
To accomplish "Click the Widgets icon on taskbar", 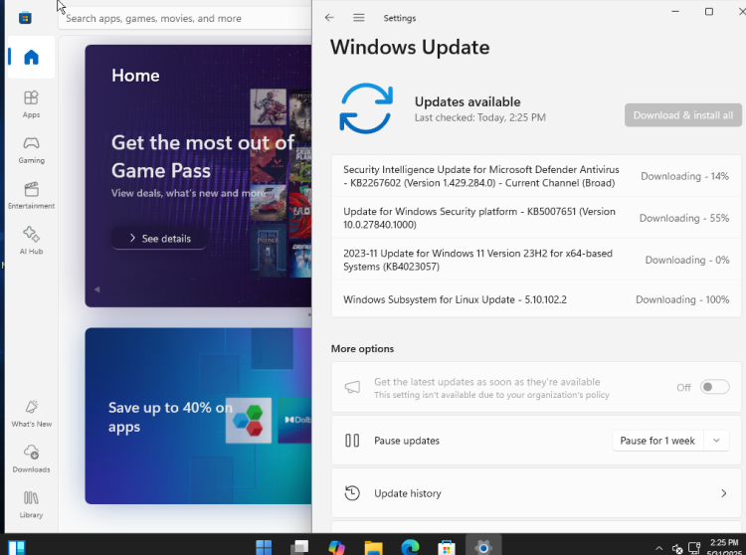I will [17, 547].
